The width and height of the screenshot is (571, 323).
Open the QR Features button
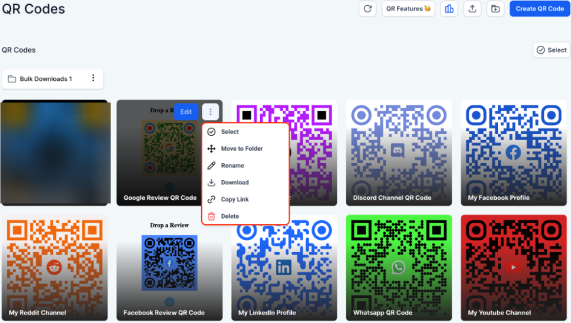coord(408,9)
